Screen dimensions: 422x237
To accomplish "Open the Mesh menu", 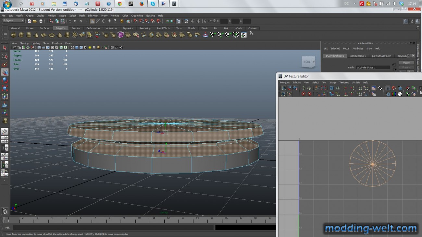I will click(82, 16).
